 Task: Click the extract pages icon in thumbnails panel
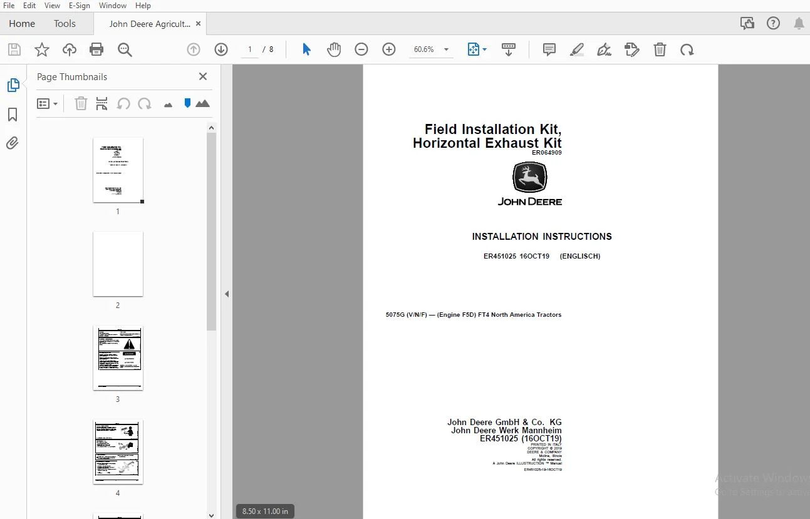(101, 104)
